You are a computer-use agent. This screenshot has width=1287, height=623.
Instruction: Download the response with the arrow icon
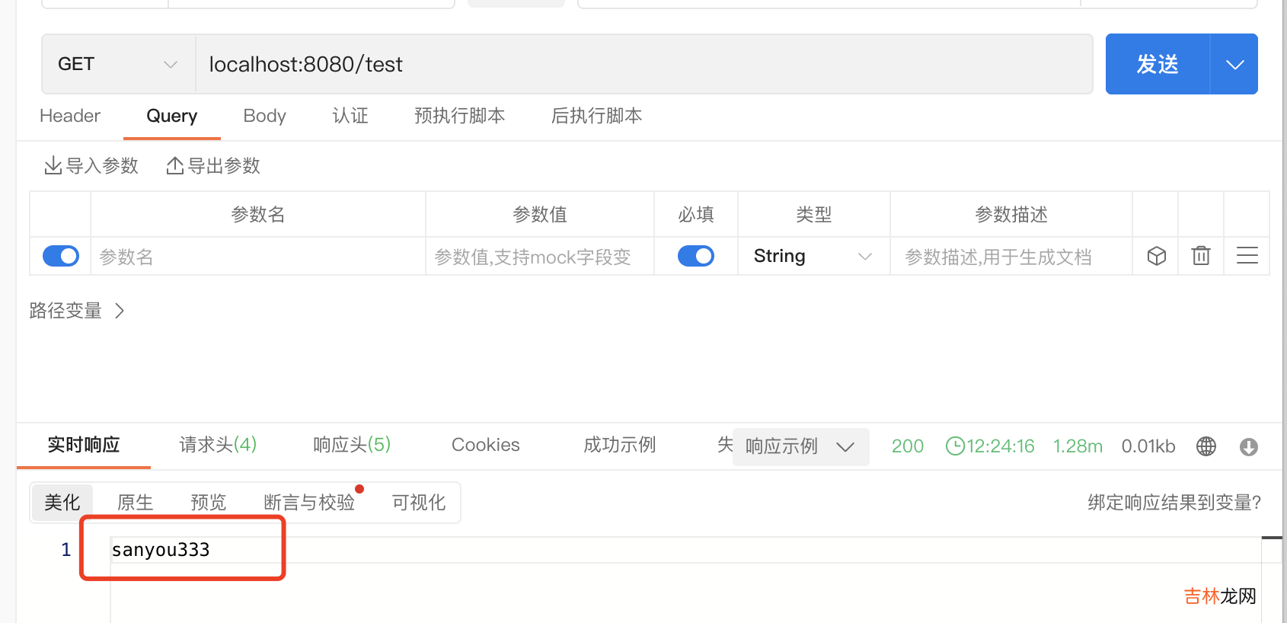[x=1249, y=446]
